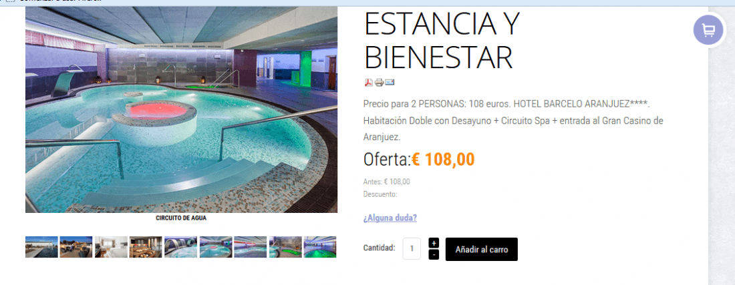Decrease the quantity with the minus button
735x285 pixels.
pyautogui.click(x=434, y=254)
